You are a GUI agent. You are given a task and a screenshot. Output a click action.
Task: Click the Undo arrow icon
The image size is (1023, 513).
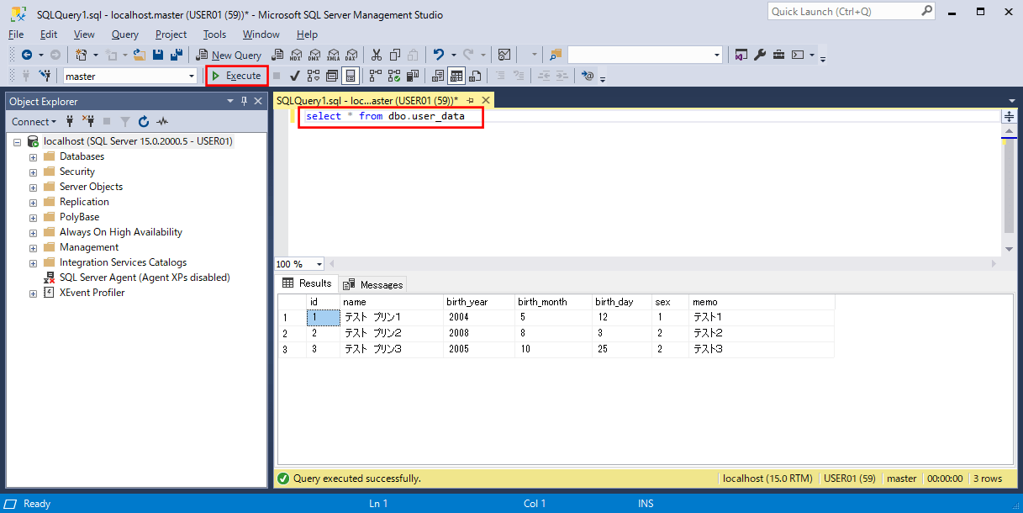tap(438, 55)
